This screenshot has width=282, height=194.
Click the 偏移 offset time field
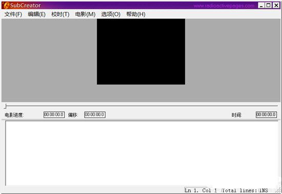pos(95,115)
